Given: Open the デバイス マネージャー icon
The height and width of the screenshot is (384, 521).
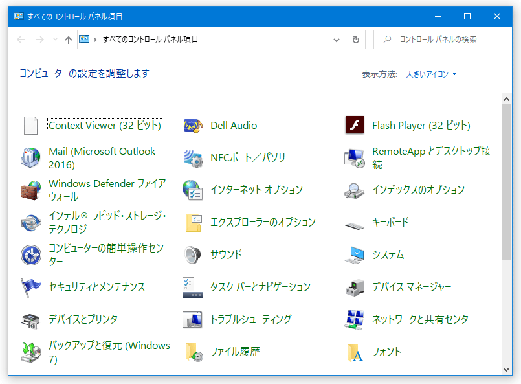Looking at the screenshot, I should click(355, 288).
